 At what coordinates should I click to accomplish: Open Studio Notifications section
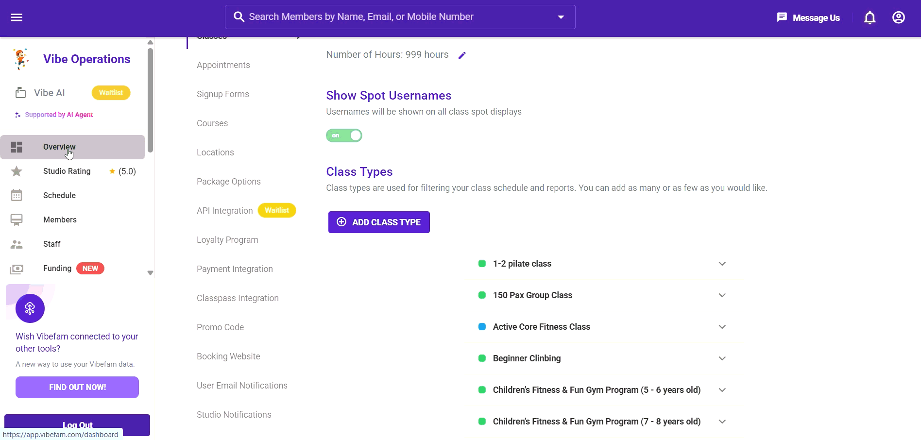pos(234,415)
